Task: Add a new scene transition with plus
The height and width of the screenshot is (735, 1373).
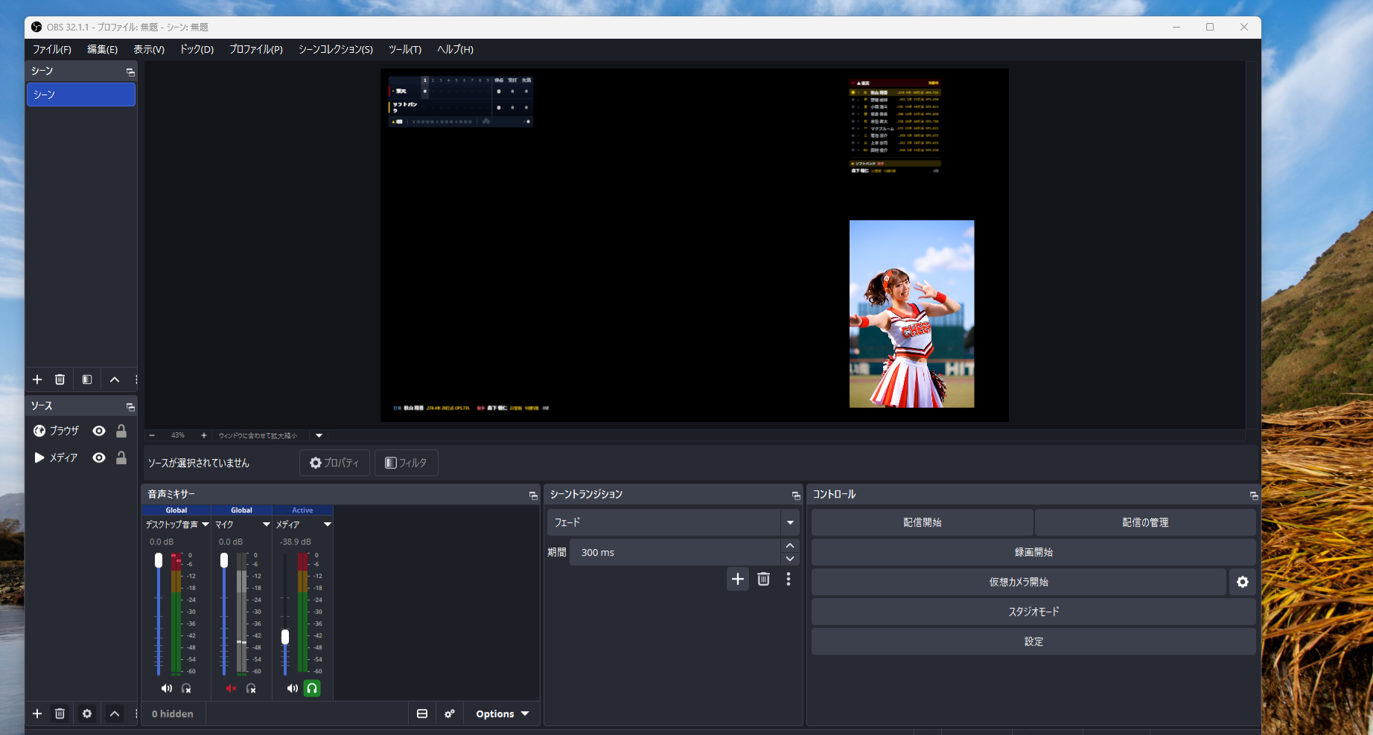Action: point(737,579)
